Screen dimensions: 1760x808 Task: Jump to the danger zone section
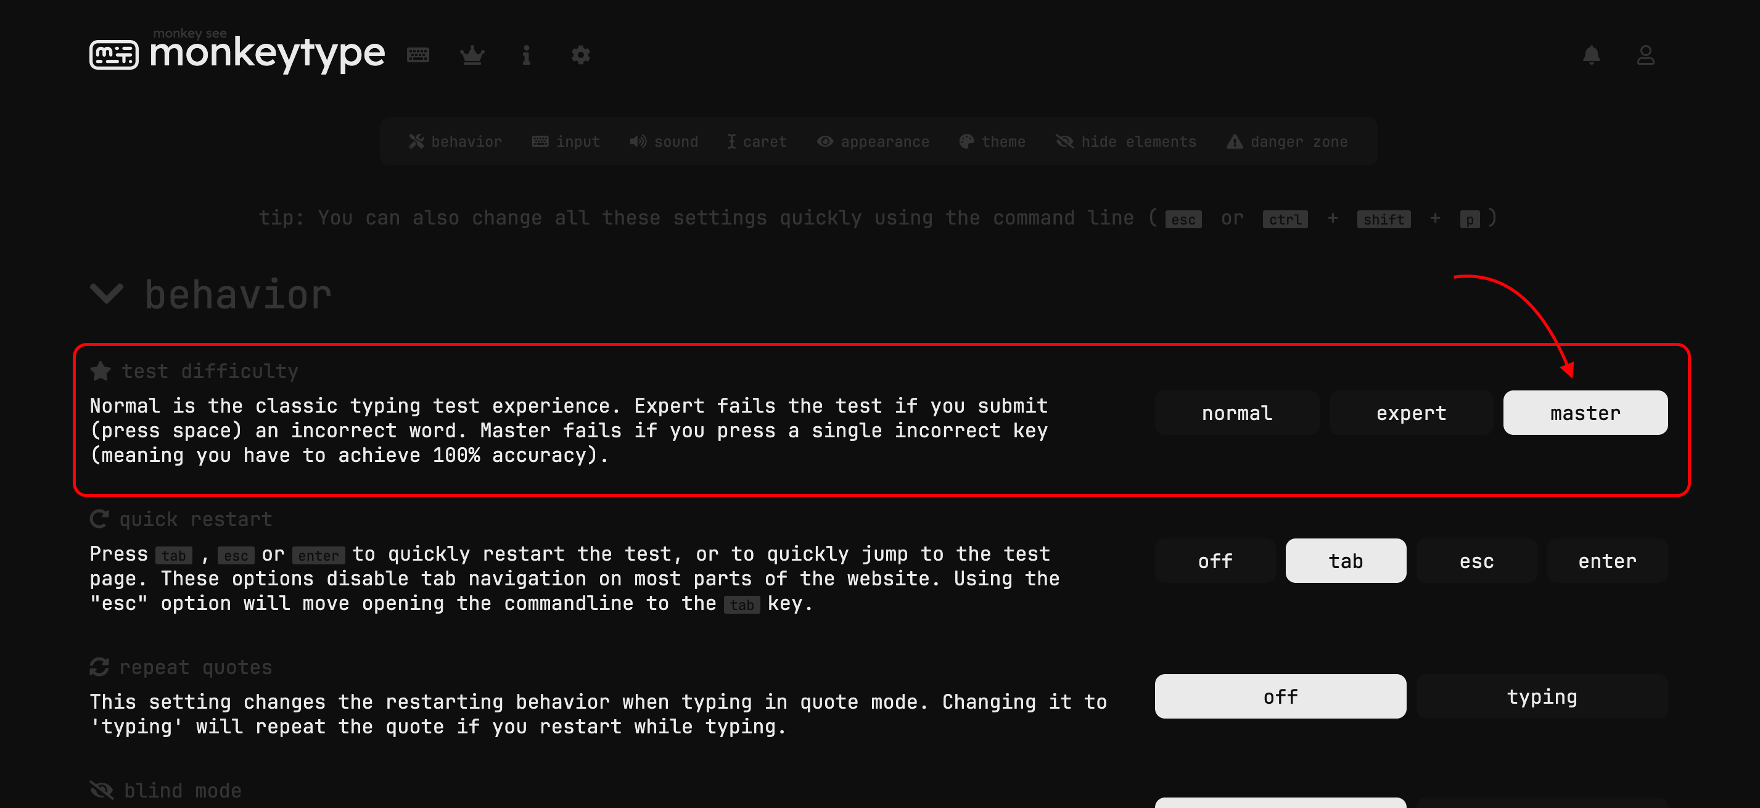1287,141
